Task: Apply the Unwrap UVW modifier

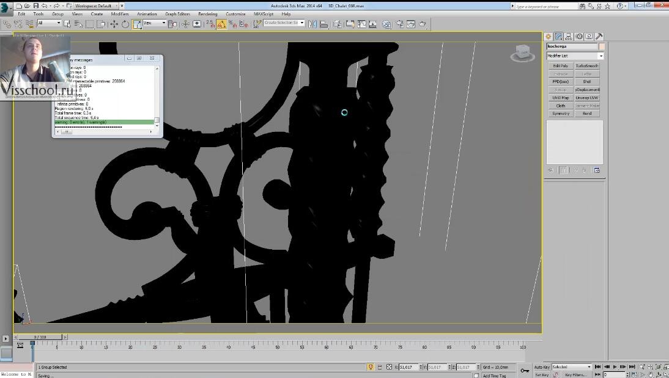Action: tap(587, 98)
